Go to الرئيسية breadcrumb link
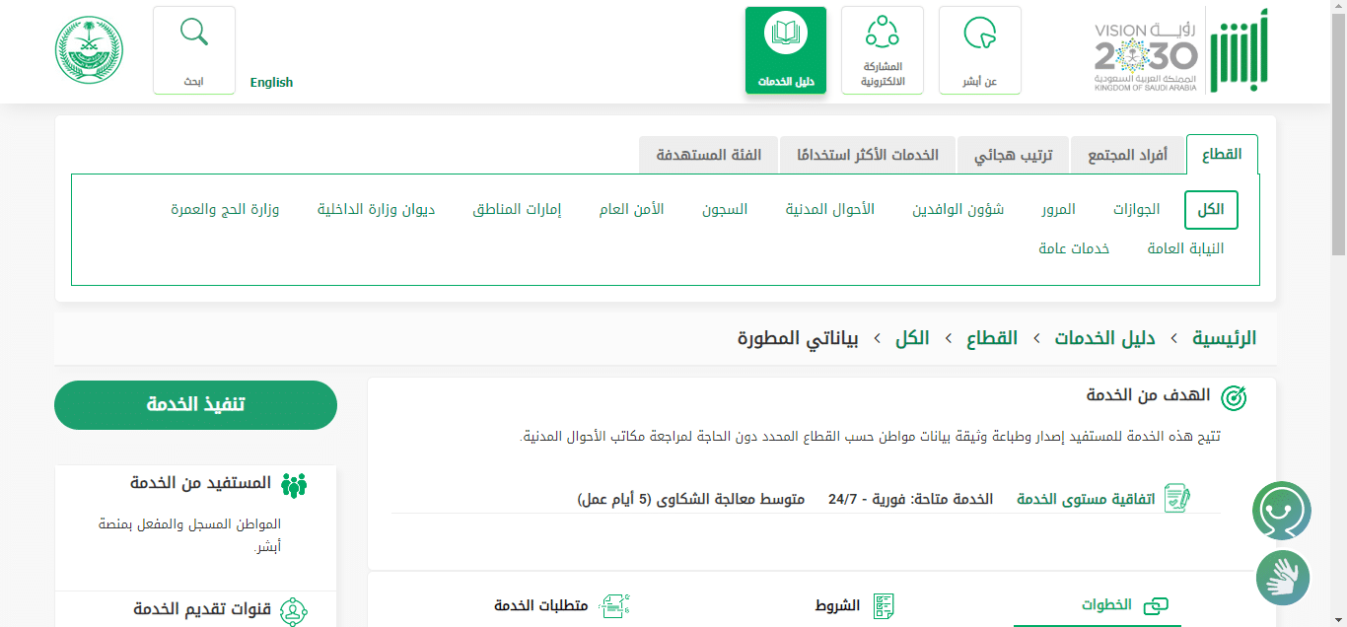This screenshot has height=627, width=1347. [1224, 338]
